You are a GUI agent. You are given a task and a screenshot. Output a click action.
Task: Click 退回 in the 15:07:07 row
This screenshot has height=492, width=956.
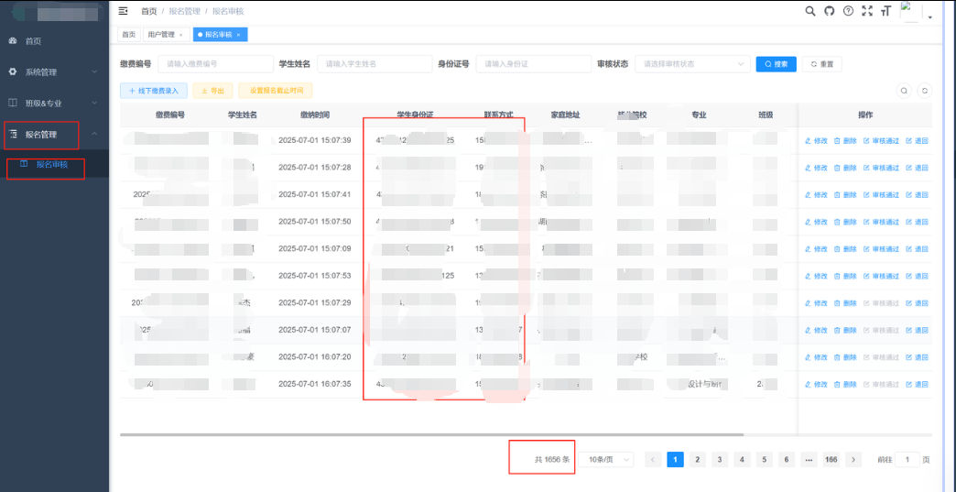917,330
